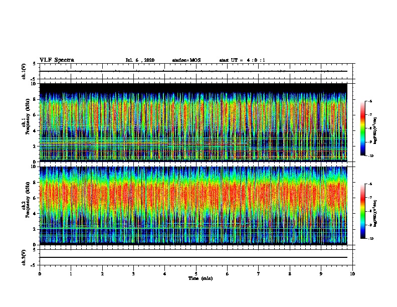Click the "5" voltage tick of ch.1(V) panel
The height and width of the screenshot is (307, 397).
[35, 64]
